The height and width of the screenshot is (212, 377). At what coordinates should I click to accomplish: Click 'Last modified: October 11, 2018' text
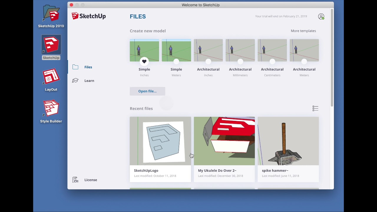155,176
